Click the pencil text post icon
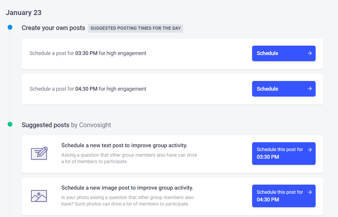The height and width of the screenshot is (217, 338). pyautogui.click(x=39, y=153)
